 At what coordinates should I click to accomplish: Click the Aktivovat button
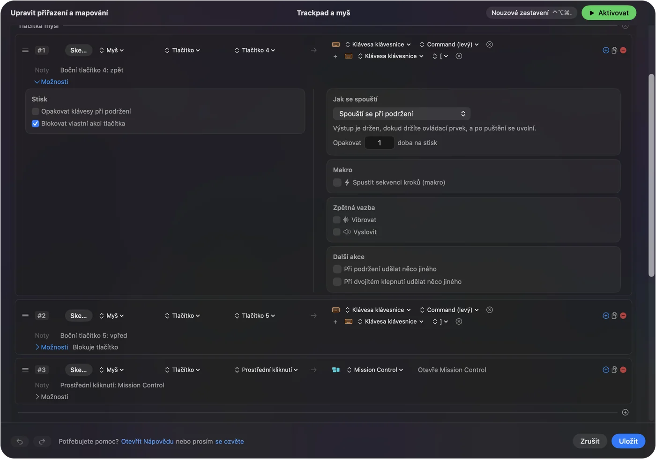609,13
